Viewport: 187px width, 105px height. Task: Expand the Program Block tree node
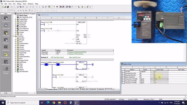15,19
